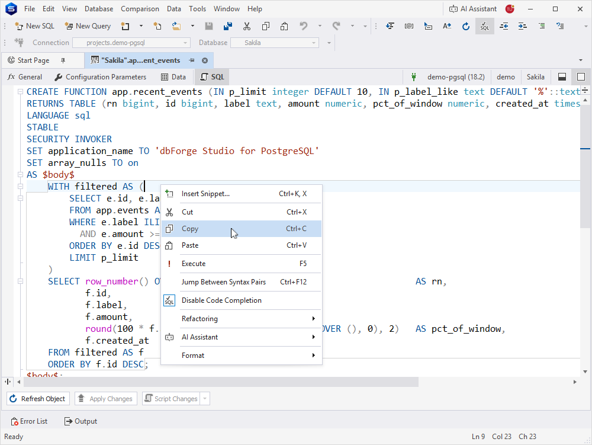Screen dimensions: 592x445
Task: Open the Comparison menu
Action: (x=140, y=9)
